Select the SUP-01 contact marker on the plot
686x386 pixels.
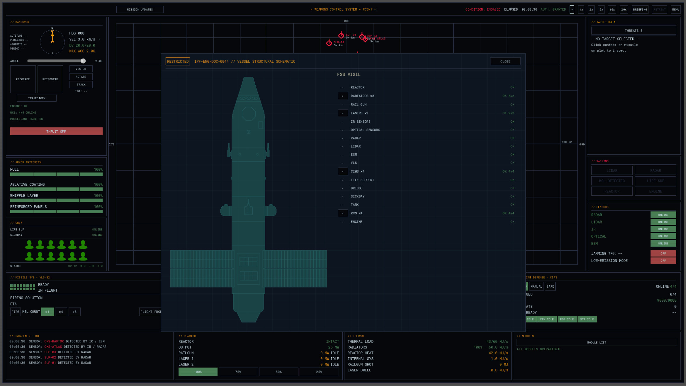pos(341,35)
